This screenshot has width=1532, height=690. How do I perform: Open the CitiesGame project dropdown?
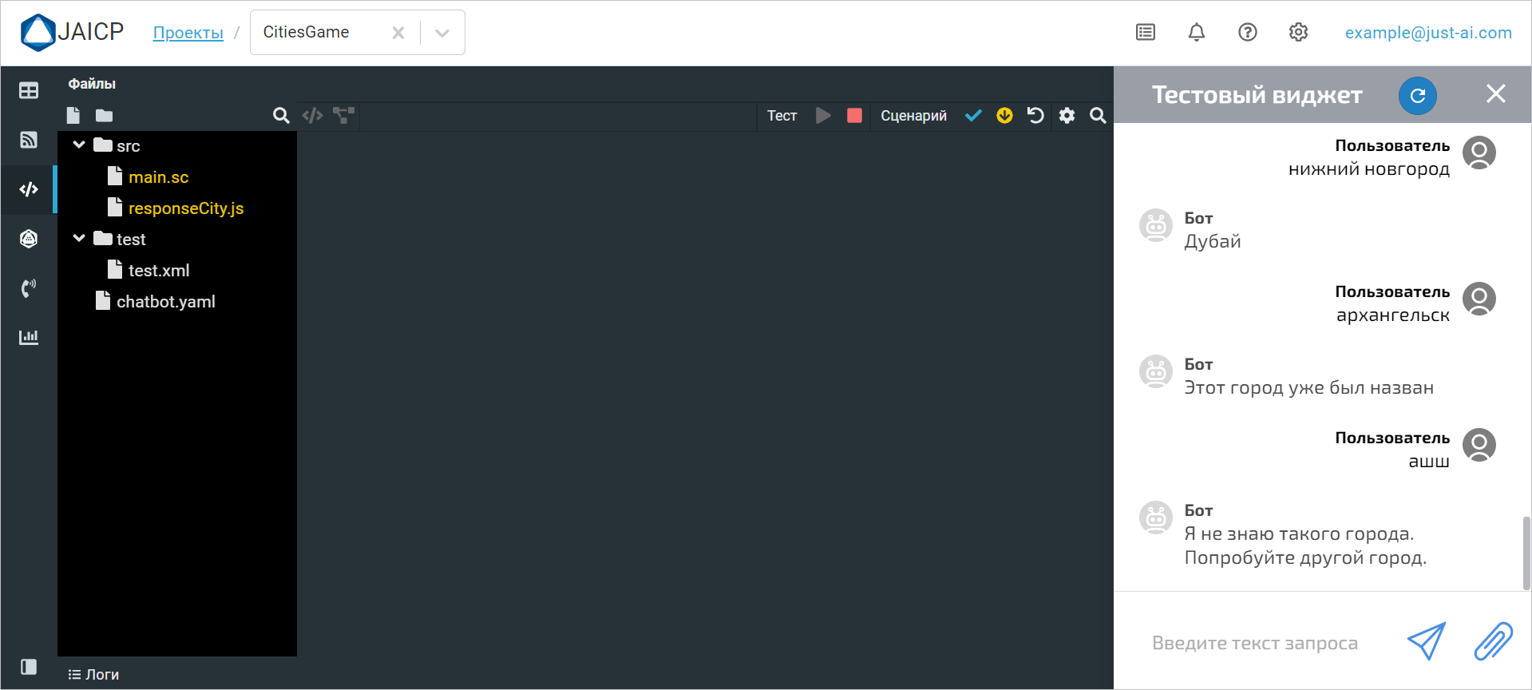pyautogui.click(x=442, y=33)
